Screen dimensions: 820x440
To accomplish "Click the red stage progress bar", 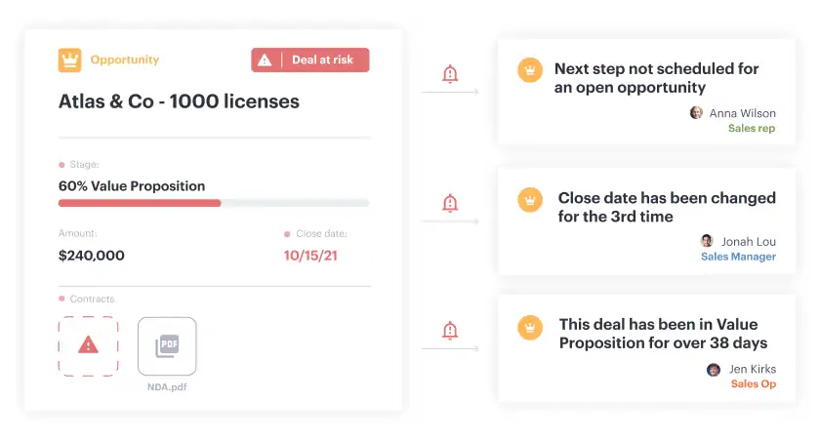I will tap(140, 203).
